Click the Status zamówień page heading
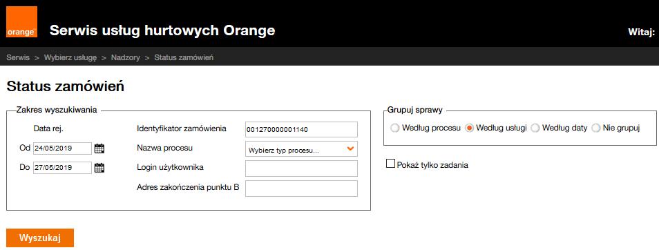Image resolution: width=659 pixels, height=250 pixels. [65, 86]
